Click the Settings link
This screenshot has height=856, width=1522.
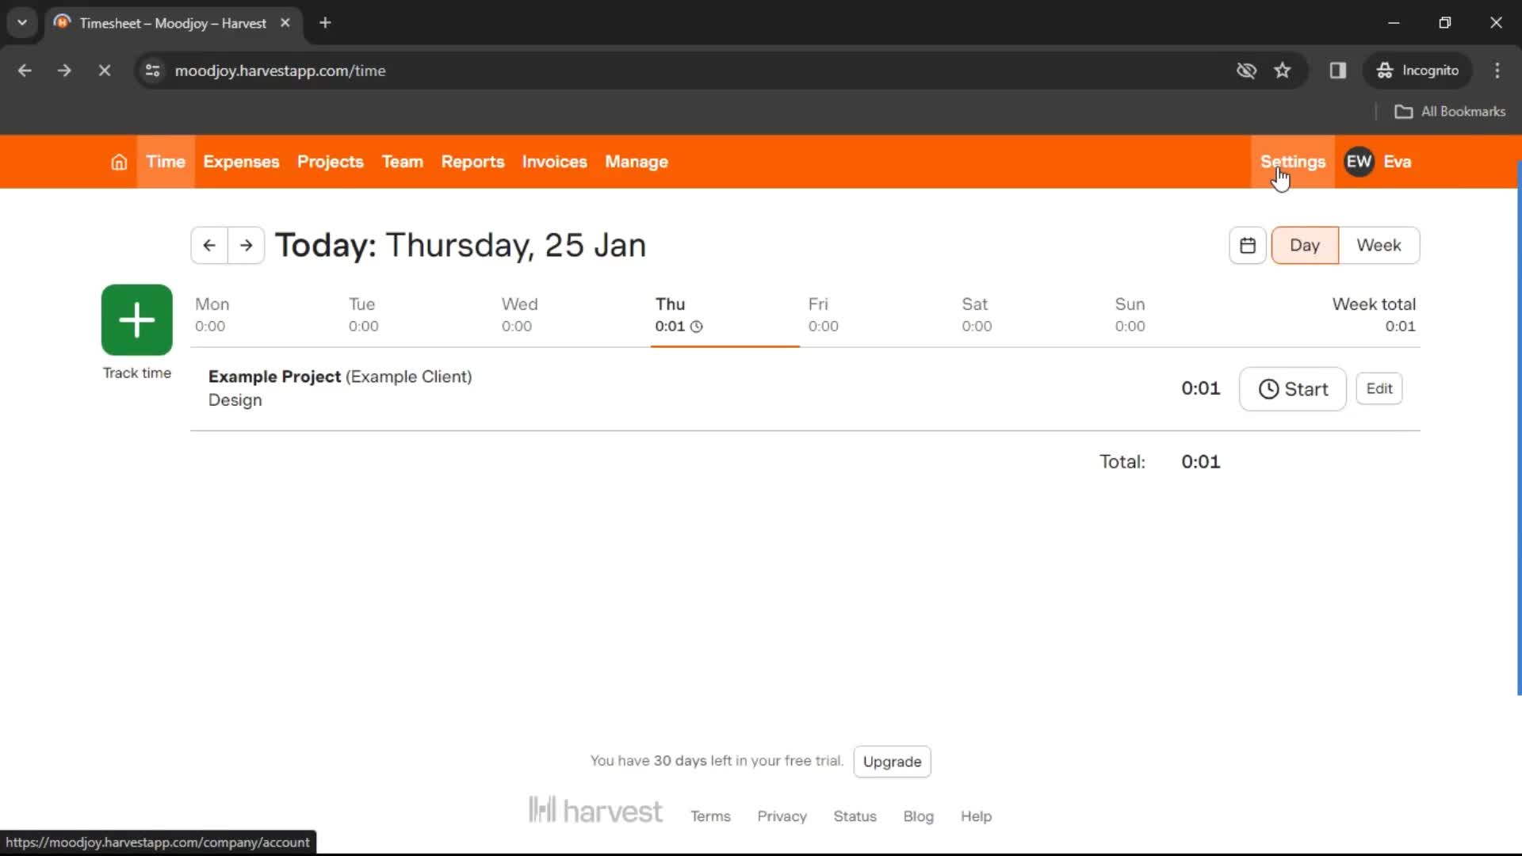(x=1293, y=162)
